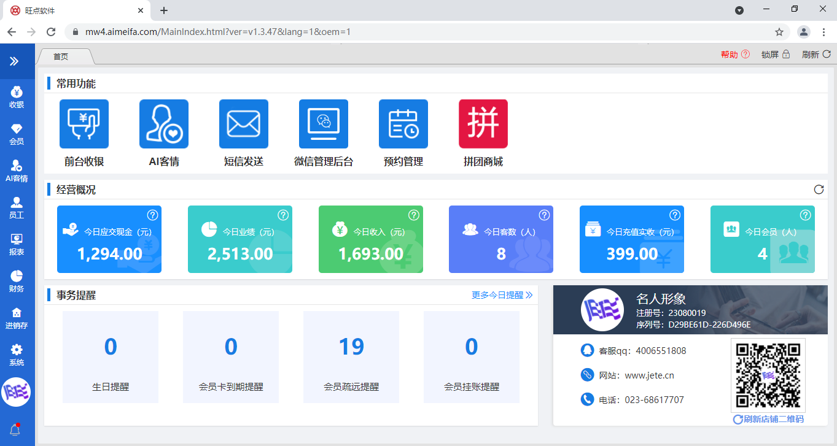Expand the sidebar with double-arrow icon

(14, 61)
